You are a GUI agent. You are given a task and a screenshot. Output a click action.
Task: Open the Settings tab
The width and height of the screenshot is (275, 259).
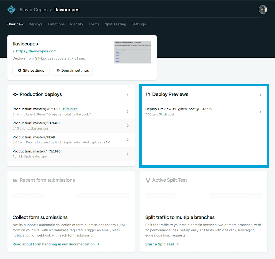tap(139, 24)
